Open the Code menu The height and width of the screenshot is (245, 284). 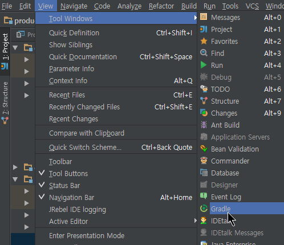click(102, 6)
